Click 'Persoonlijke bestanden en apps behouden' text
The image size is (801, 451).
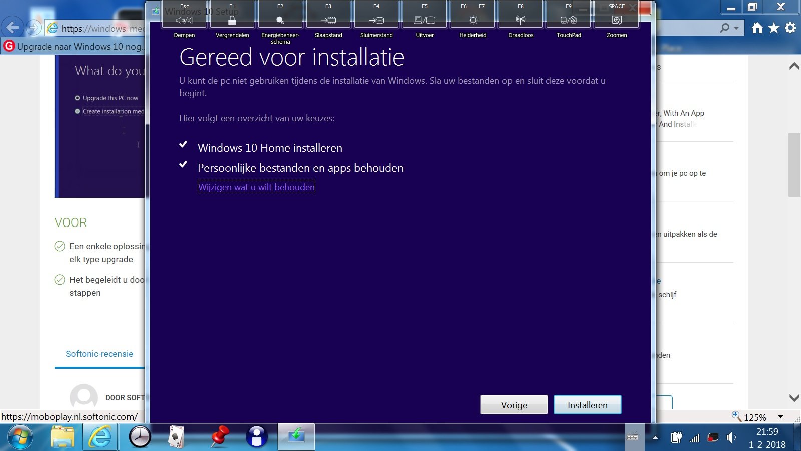pos(300,168)
